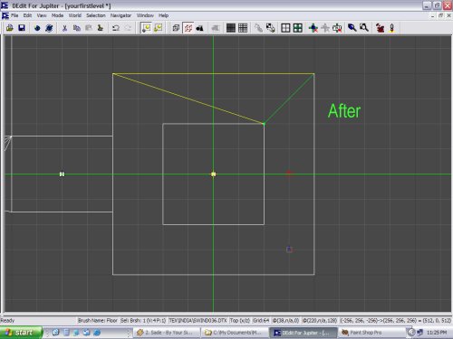Image resolution: width=453 pixels, height=339 pixels.
Task: Click the blue globe process-world icon
Action: (49, 28)
